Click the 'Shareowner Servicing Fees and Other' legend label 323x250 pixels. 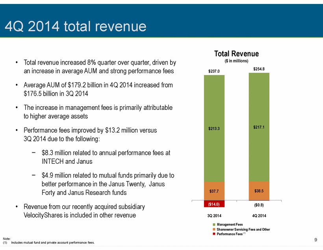[243, 229]
